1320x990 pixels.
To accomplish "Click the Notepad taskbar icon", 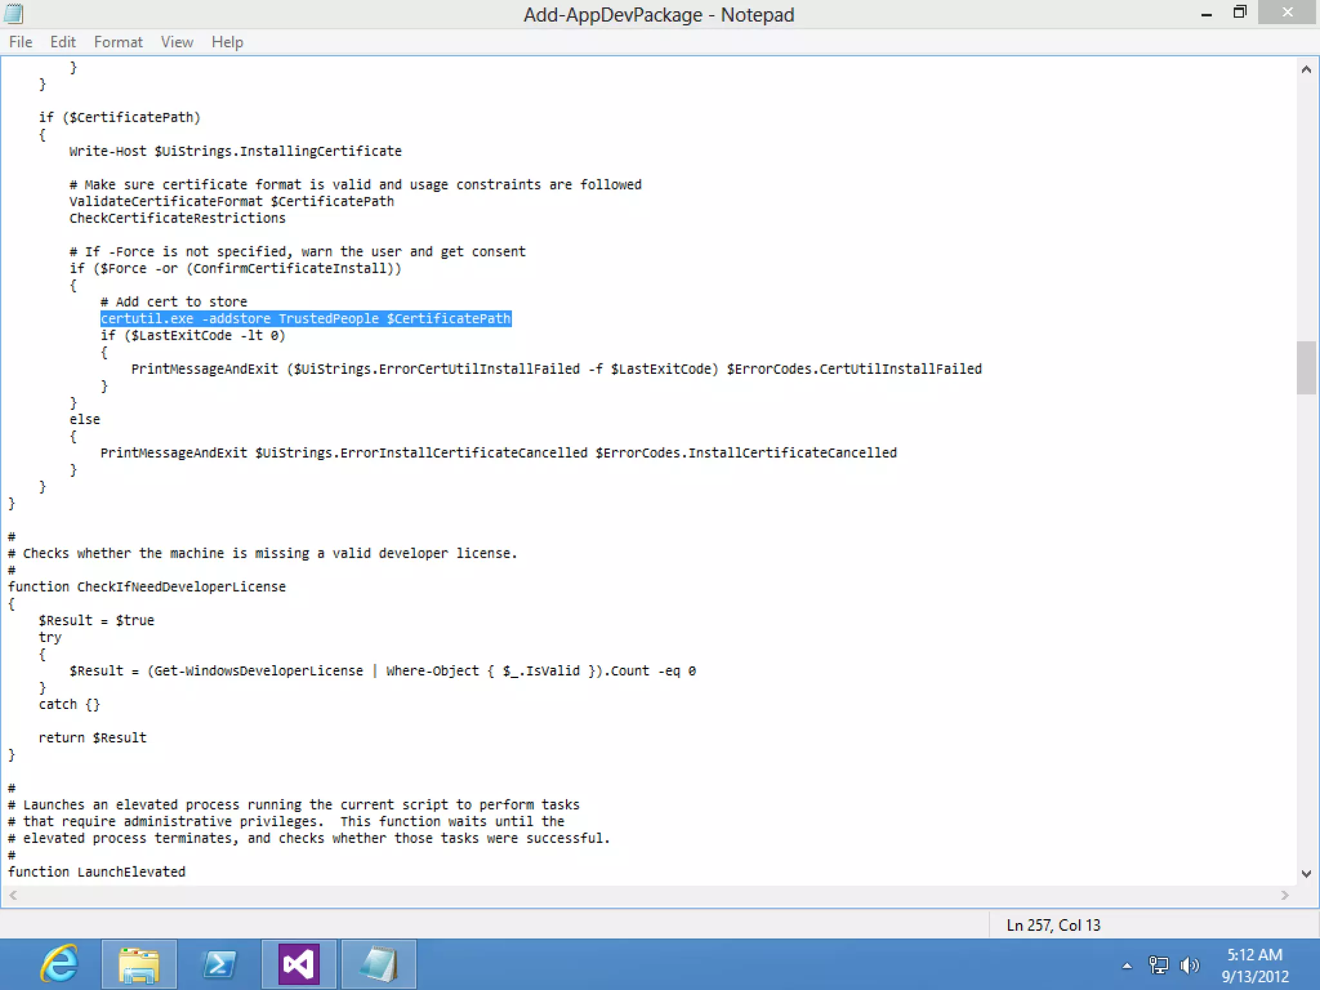I will [x=378, y=964].
